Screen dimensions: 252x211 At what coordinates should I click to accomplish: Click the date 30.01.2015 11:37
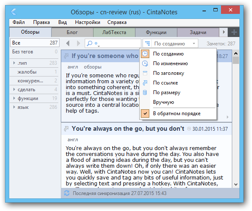coord(210,129)
